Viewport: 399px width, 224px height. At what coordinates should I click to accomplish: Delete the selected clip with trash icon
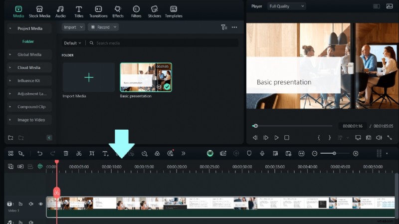pyautogui.click(x=66, y=153)
